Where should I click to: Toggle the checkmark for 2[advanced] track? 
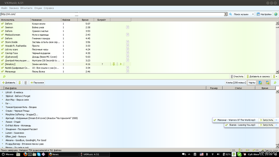pyautogui.click(x=2, y=57)
